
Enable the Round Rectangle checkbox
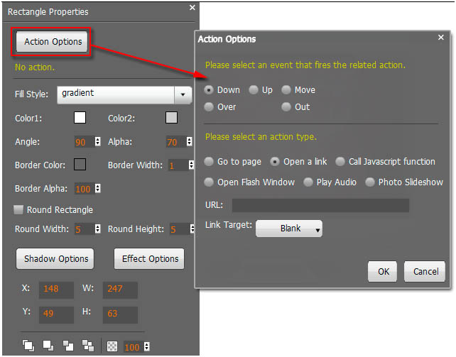pyautogui.click(x=19, y=210)
